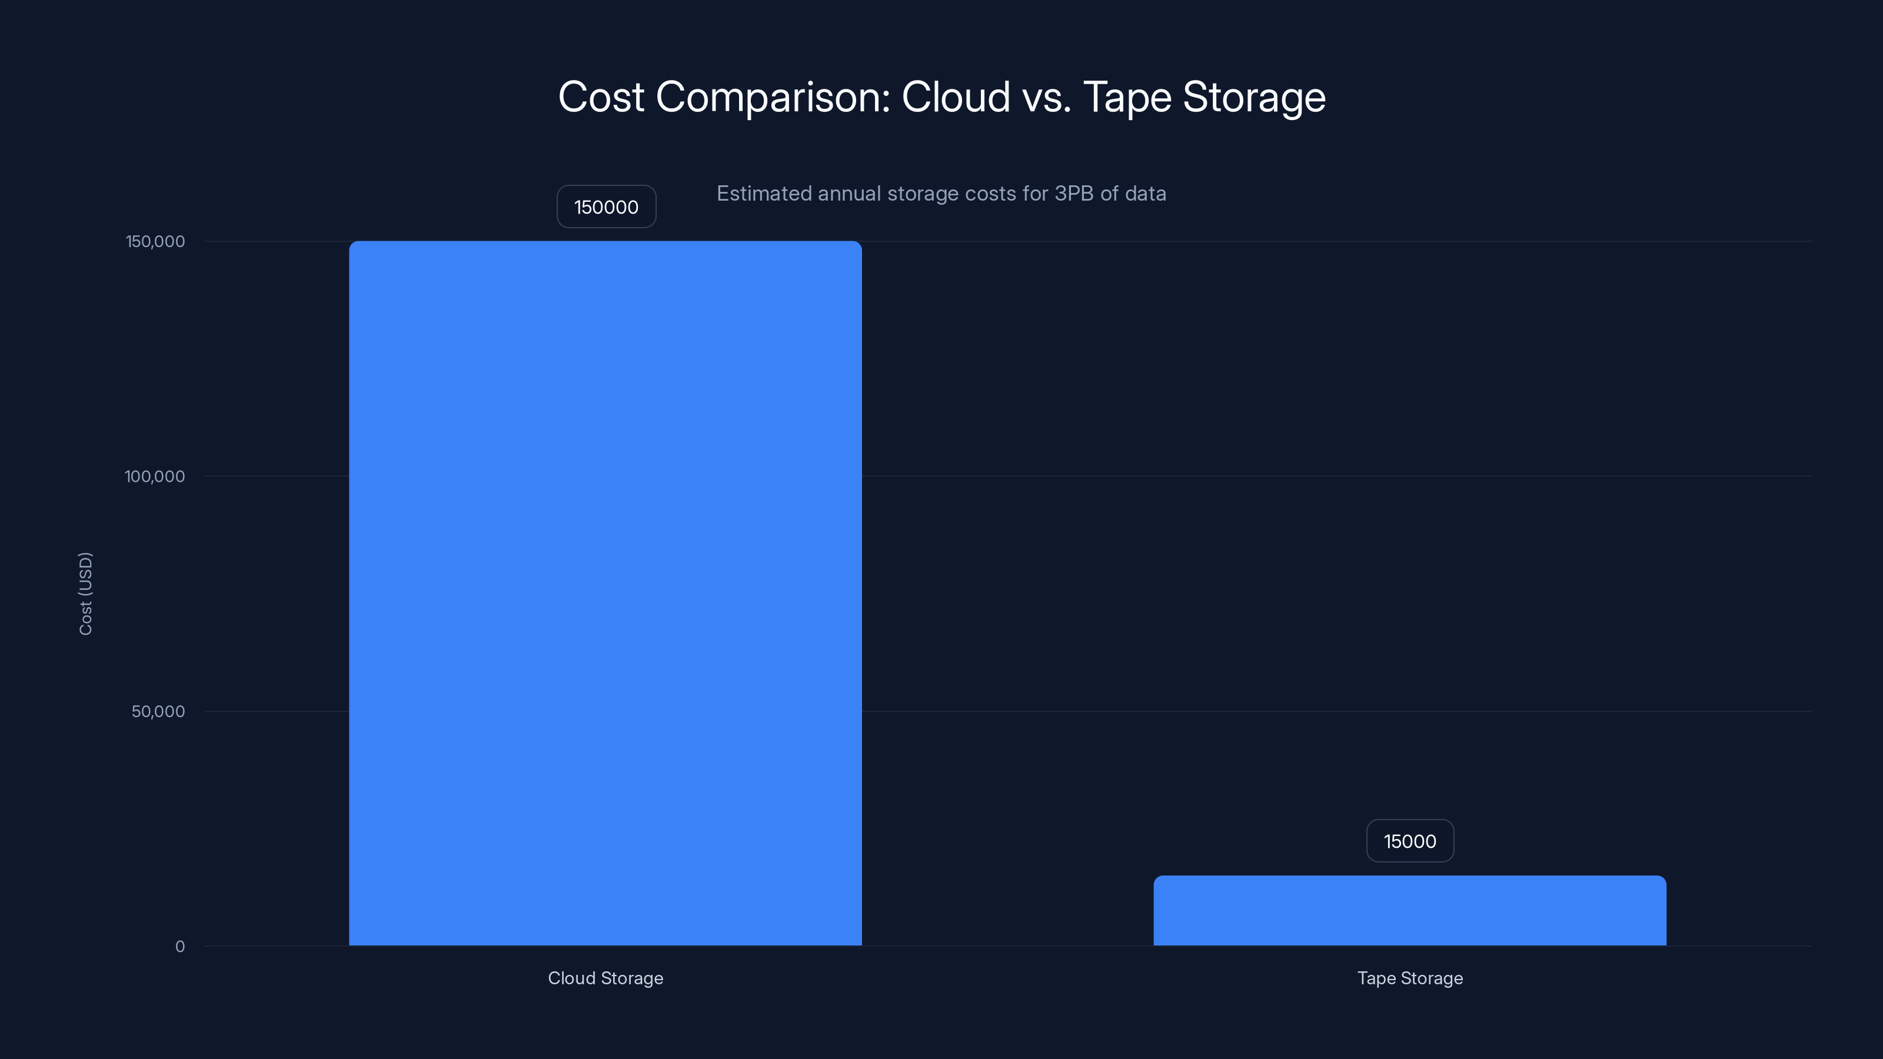Click the 100,000 tick label

click(155, 476)
